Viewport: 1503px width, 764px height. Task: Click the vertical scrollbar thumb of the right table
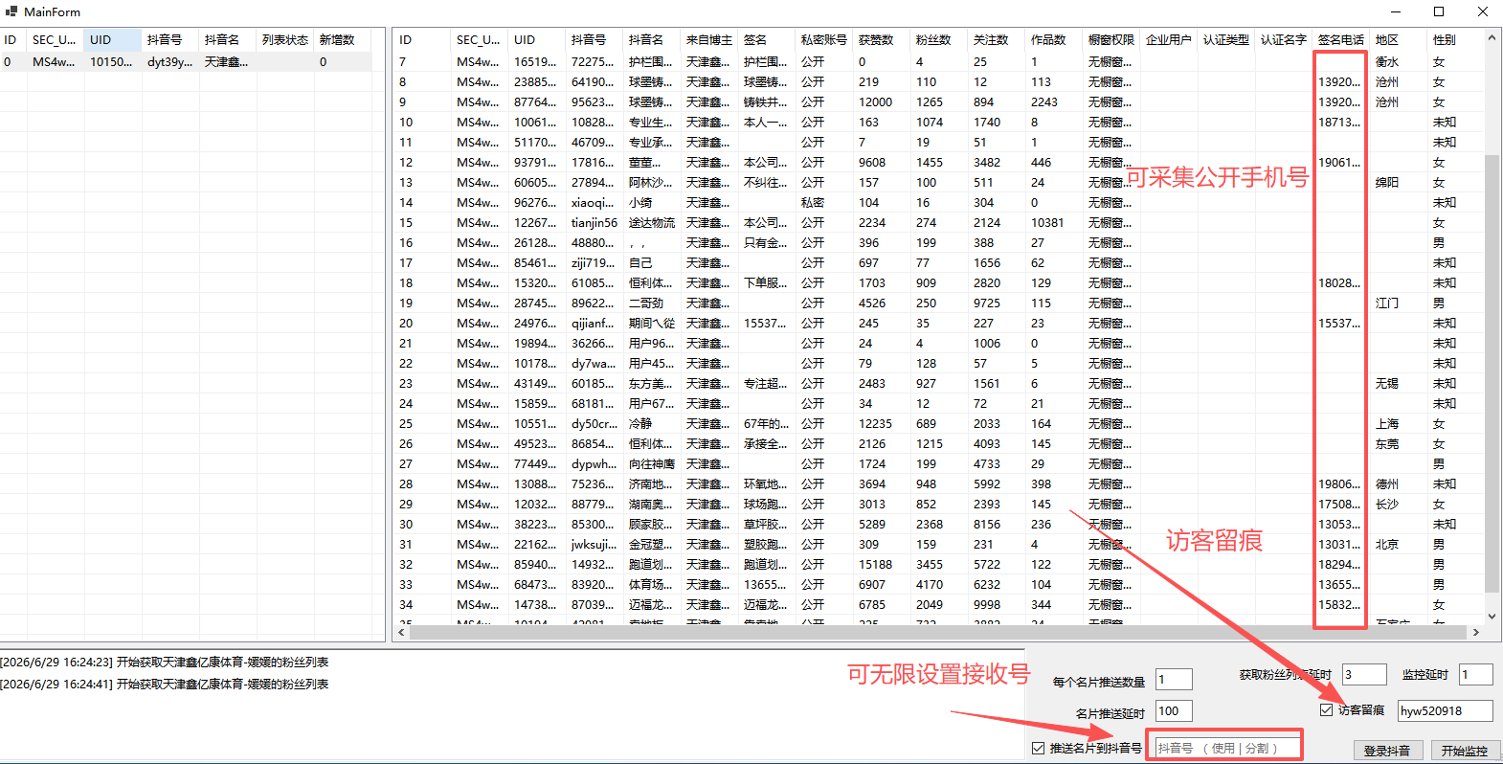(1492, 373)
